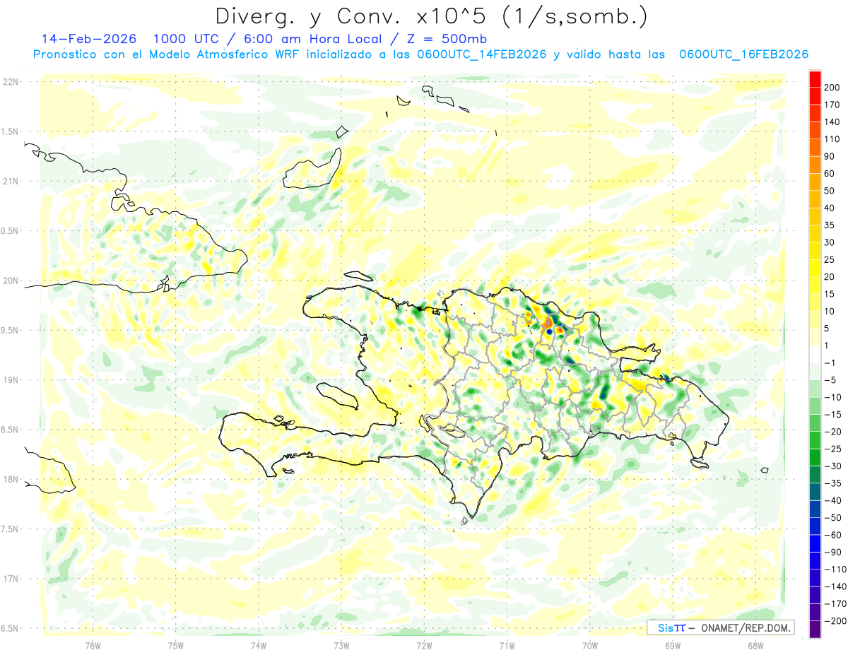The height and width of the screenshot is (655, 848).
Task: Click the '69W' longitude label
Action: [673, 646]
